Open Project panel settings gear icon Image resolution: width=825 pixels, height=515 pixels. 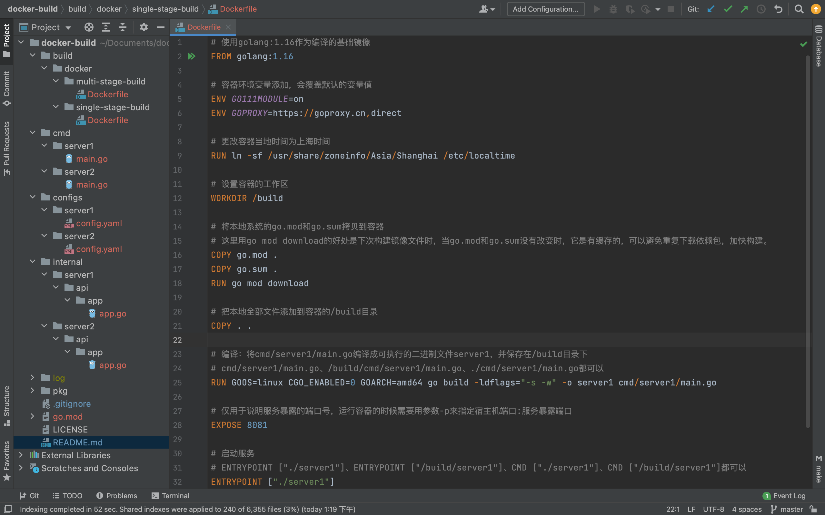click(x=144, y=27)
